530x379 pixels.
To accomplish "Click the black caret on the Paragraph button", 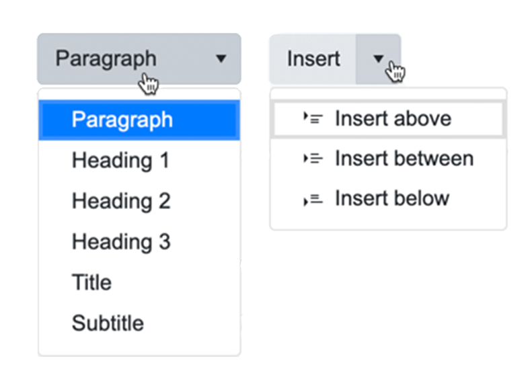I will coord(221,59).
